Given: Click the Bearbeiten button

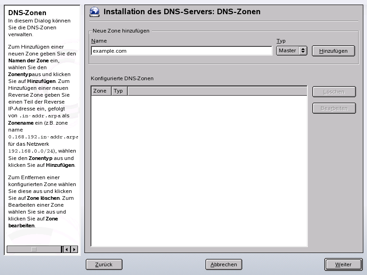Looking at the screenshot, I should point(334,109).
